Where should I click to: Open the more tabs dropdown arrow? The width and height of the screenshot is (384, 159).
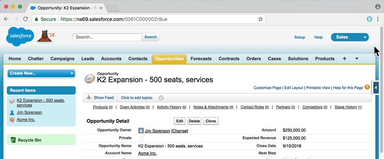357,59
